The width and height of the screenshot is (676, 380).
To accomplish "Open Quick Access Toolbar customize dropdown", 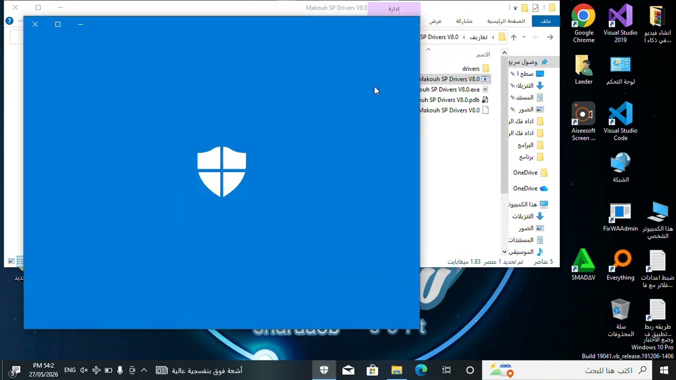I will (x=515, y=8).
